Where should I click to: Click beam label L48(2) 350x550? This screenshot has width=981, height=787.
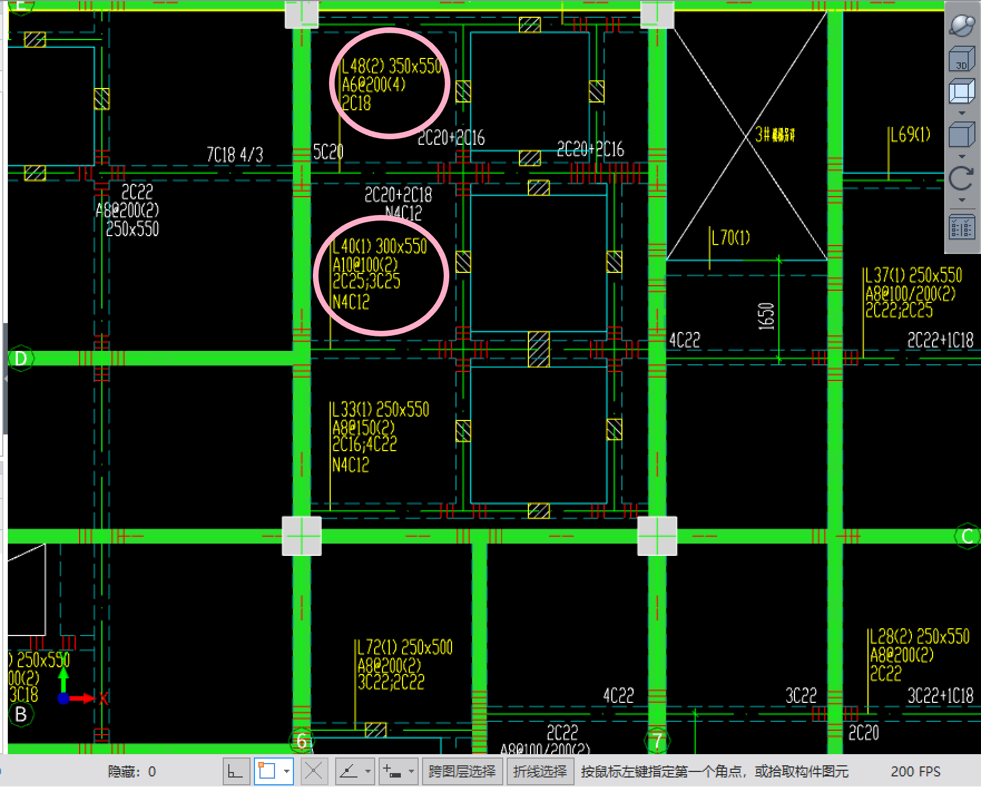point(391,66)
